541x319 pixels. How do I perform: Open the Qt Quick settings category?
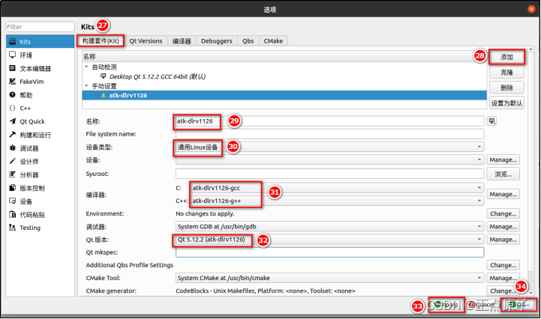point(40,121)
